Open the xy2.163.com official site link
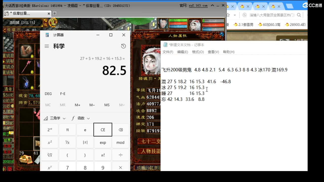Image resolution: width=324 pixels, height=182 pixels. (198, 5)
